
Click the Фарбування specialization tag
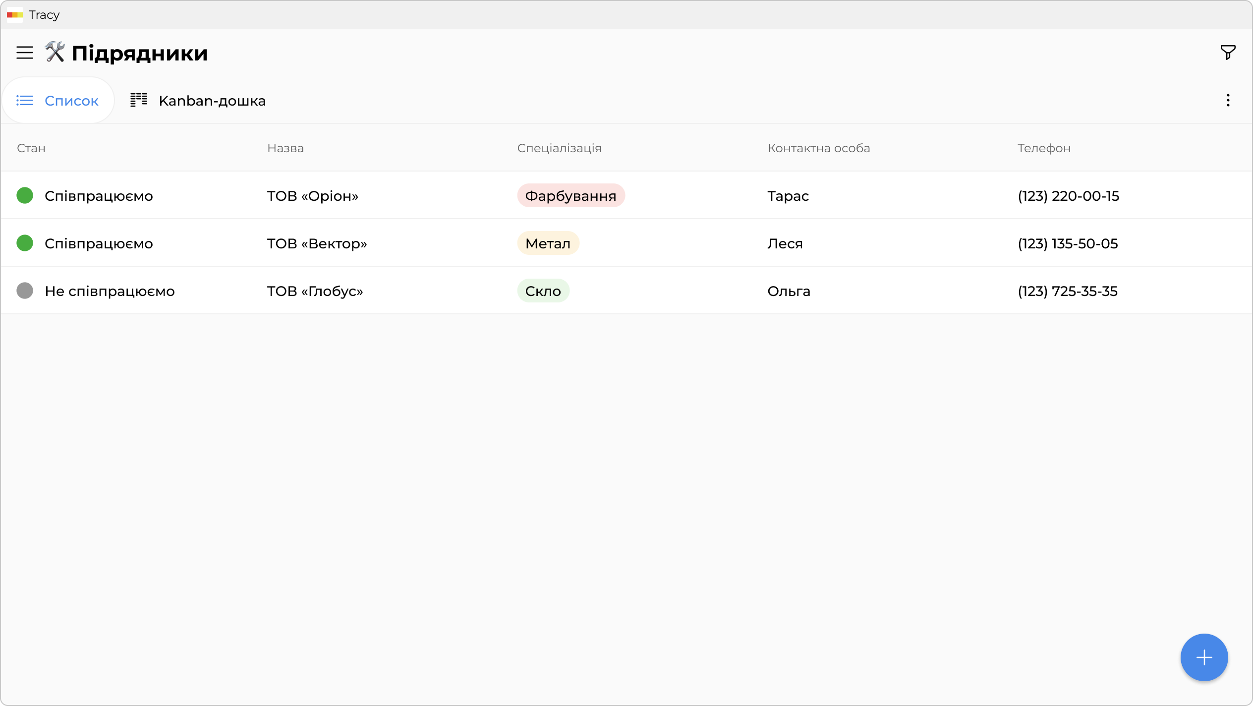coord(570,196)
